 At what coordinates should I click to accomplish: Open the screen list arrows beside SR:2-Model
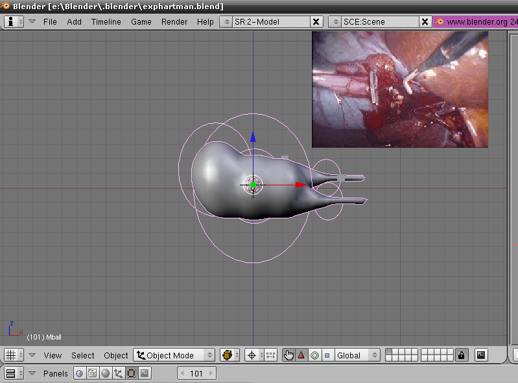pyautogui.click(x=226, y=22)
